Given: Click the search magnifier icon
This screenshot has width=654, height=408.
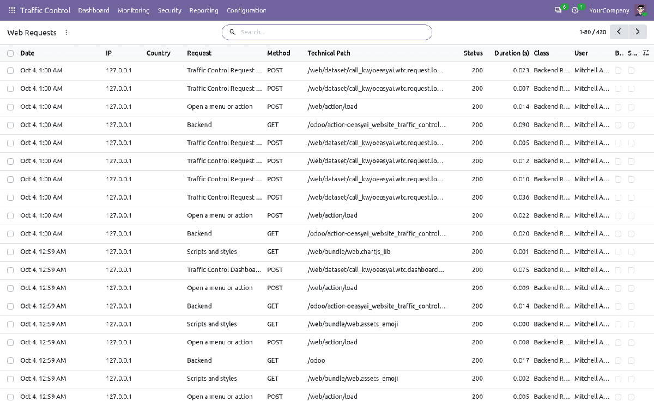Looking at the screenshot, I should [233, 33].
